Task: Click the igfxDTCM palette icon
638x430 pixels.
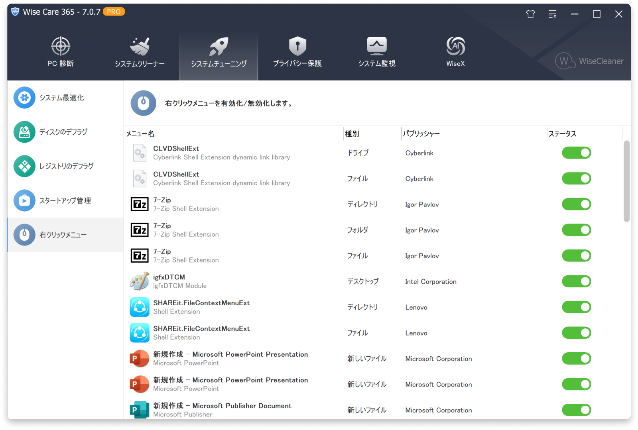Action: pos(140,281)
